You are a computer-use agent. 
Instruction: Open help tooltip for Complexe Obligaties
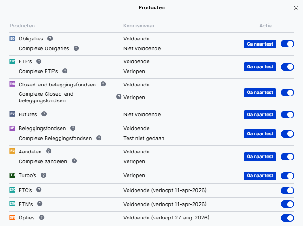click(76, 48)
